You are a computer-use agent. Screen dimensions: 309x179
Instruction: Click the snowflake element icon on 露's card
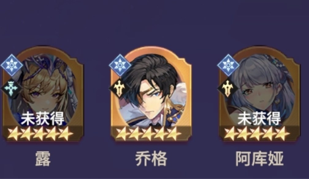click(x=12, y=65)
